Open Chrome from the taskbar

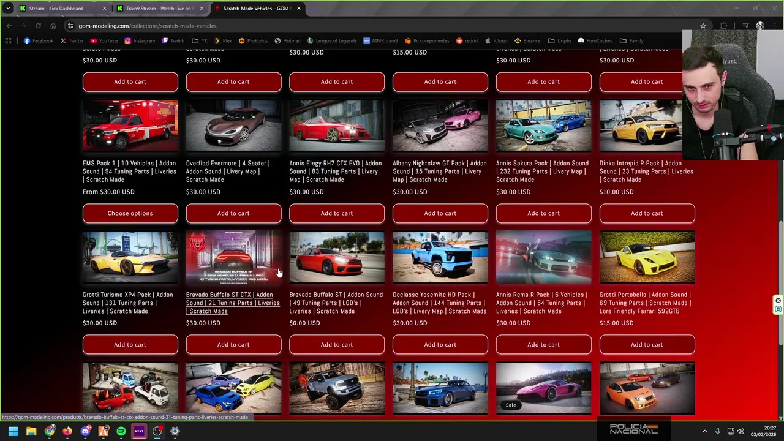coord(49,431)
